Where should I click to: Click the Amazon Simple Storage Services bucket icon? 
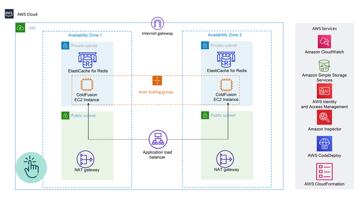point(324,66)
